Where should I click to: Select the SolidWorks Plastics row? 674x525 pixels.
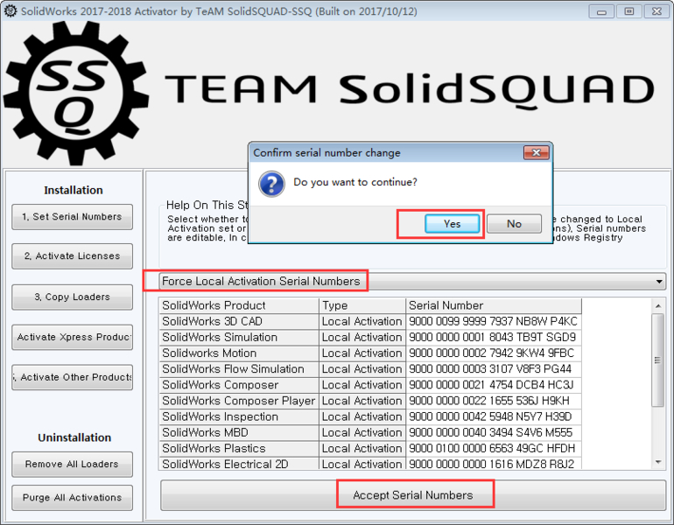click(370, 449)
